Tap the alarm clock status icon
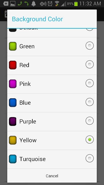The width and height of the screenshot is (104, 185). click(50, 4)
